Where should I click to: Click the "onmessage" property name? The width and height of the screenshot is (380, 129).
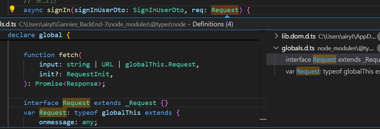(57, 122)
